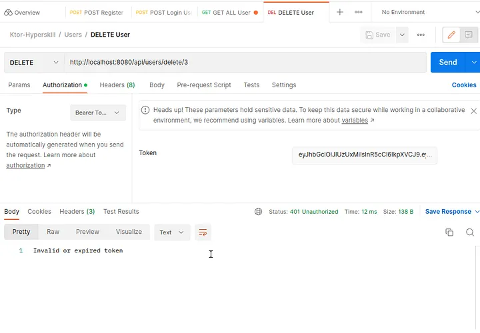Click the Token input field
The image size is (480, 333).
coord(365,155)
